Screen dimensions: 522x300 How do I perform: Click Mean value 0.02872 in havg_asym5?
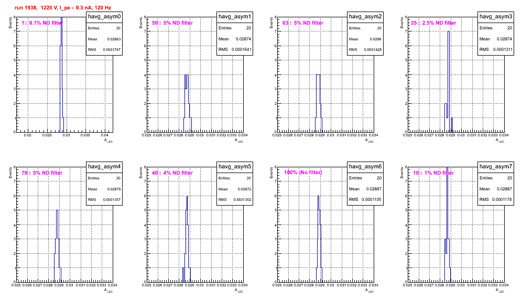coord(244,189)
